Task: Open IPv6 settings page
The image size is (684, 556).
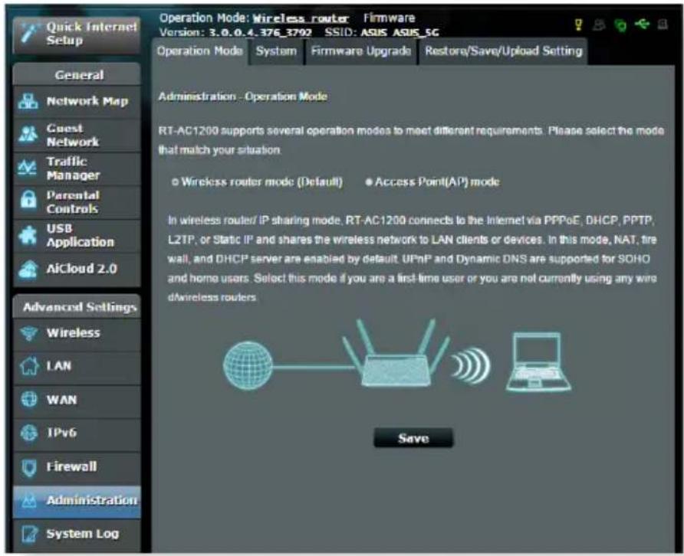Action: click(x=77, y=433)
